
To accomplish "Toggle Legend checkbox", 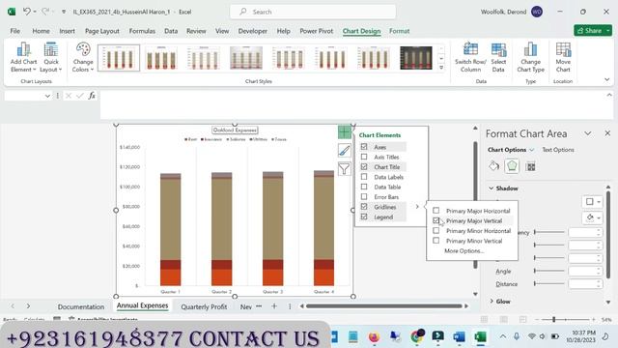I will (364, 217).
